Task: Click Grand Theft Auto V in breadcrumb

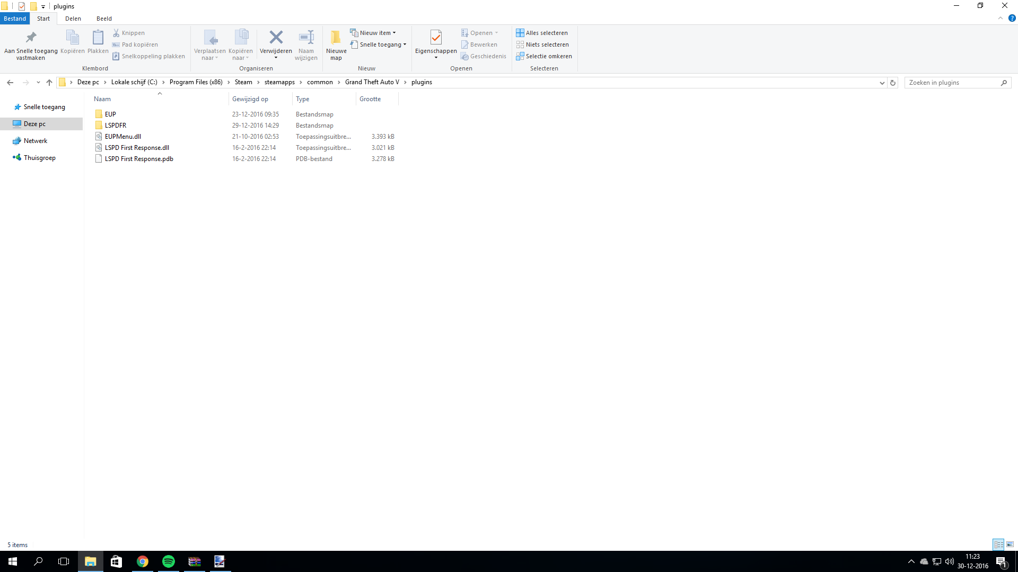Action: [372, 82]
